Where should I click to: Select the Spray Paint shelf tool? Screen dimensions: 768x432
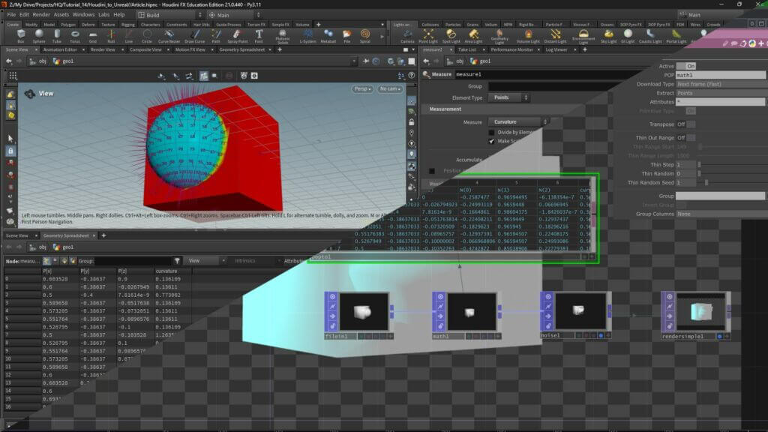237,36
